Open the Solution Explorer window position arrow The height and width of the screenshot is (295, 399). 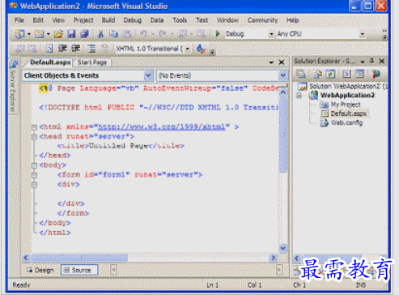[x=363, y=62]
